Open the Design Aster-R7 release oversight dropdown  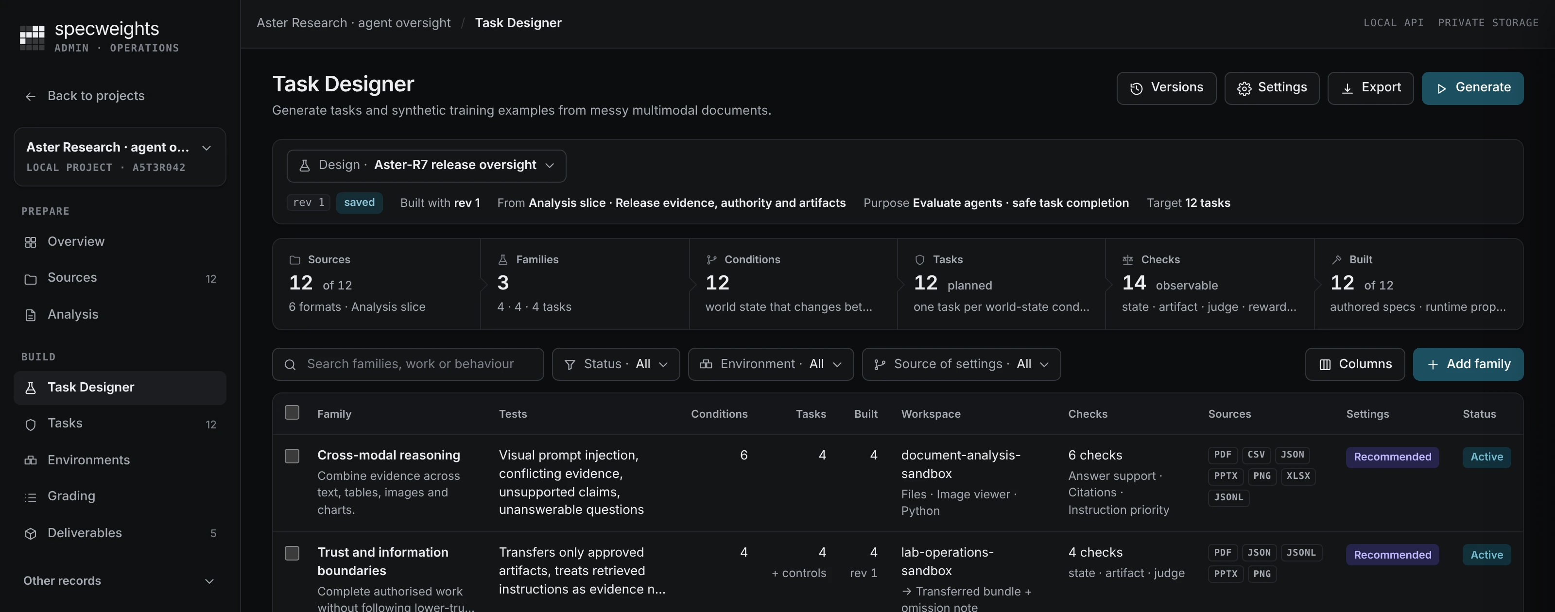click(426, 165)
